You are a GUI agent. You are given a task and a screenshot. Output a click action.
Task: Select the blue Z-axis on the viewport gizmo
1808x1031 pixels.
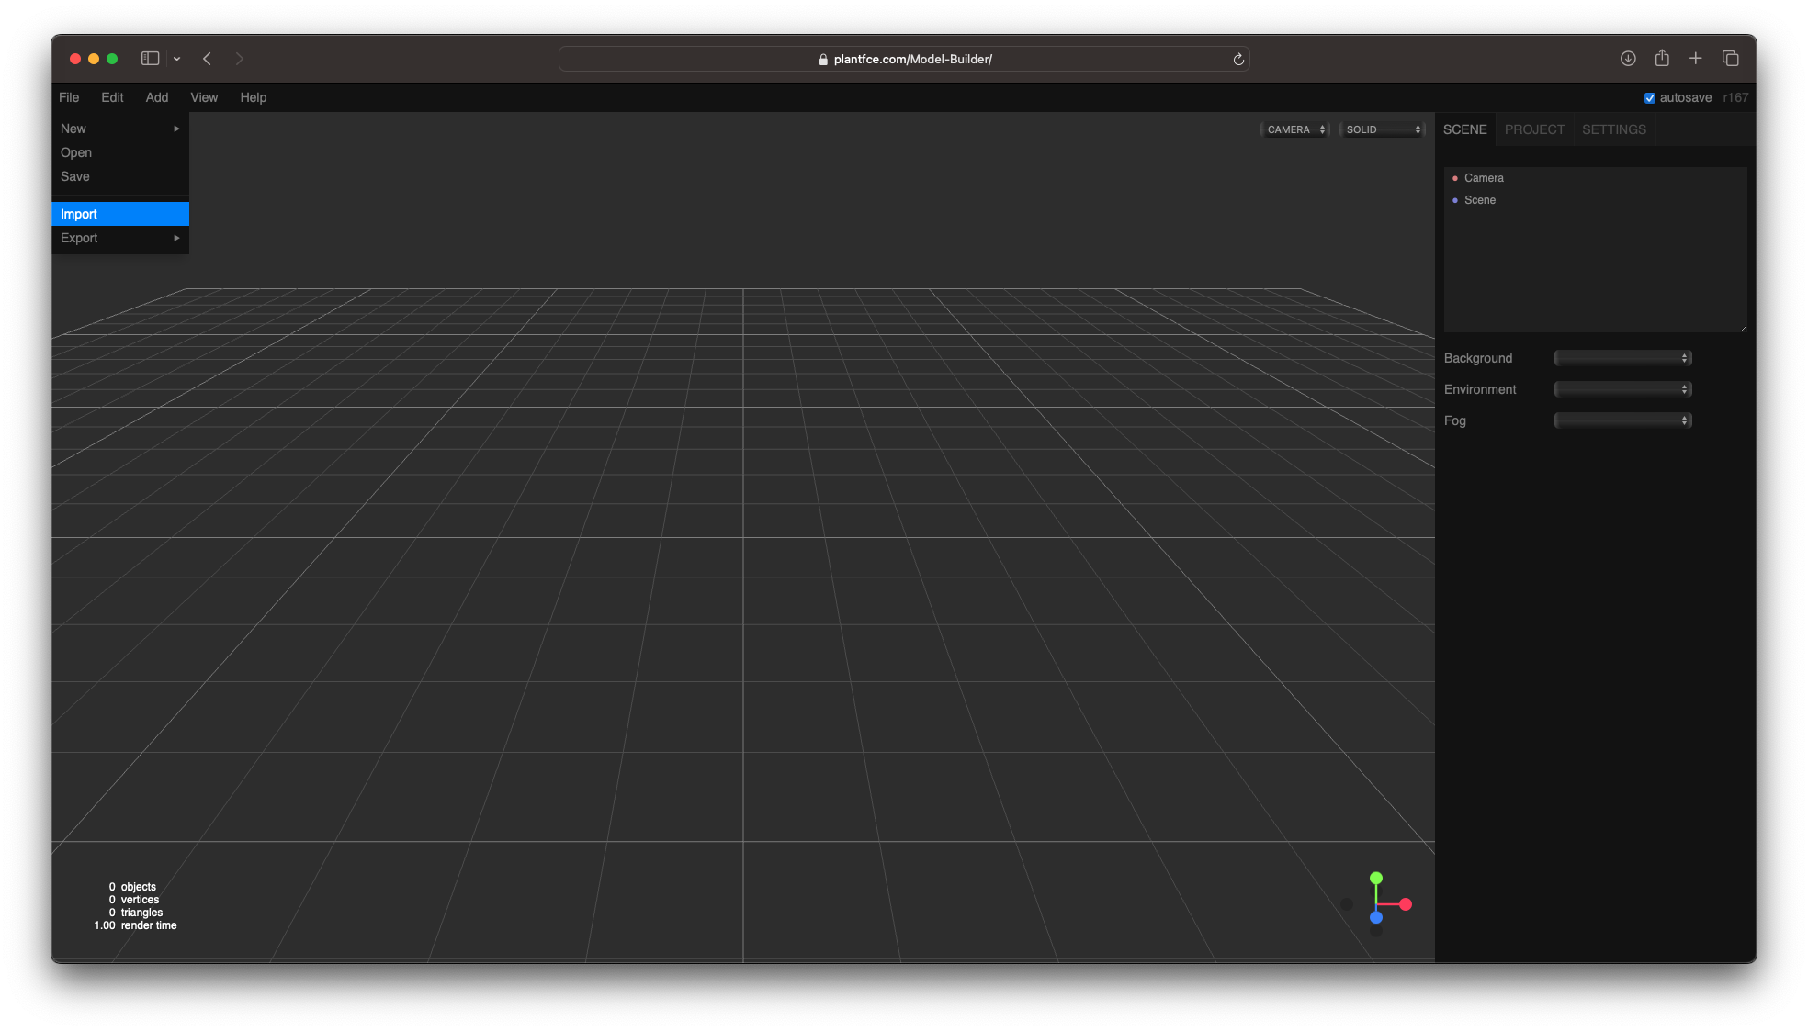pyautogui.click(x=1375, y=917)
